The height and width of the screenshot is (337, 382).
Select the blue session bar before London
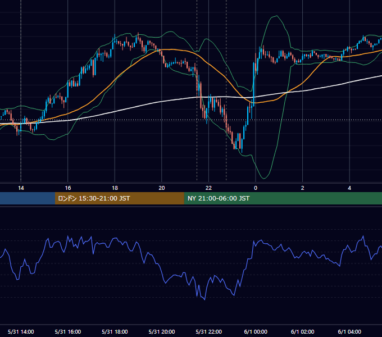click(x=28, y=198)
